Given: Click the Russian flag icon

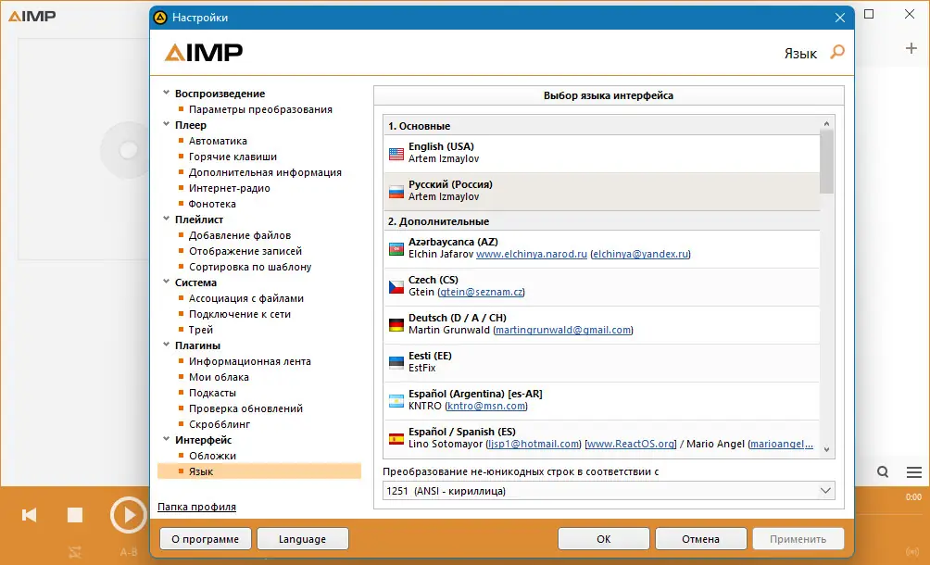Looking at the screenshot, I should click(x=396, y=192).
